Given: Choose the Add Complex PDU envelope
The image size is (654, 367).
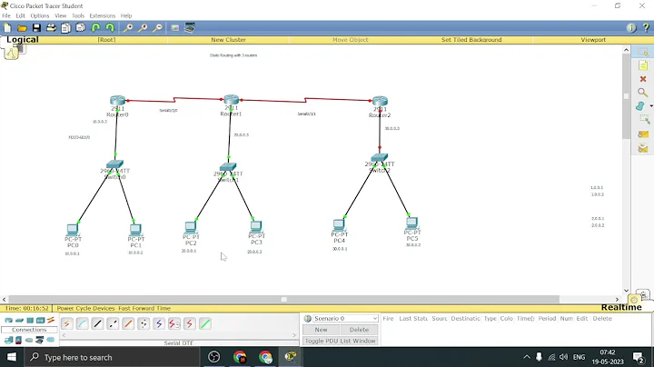Looking at the screenshot, I should point(643,148).
